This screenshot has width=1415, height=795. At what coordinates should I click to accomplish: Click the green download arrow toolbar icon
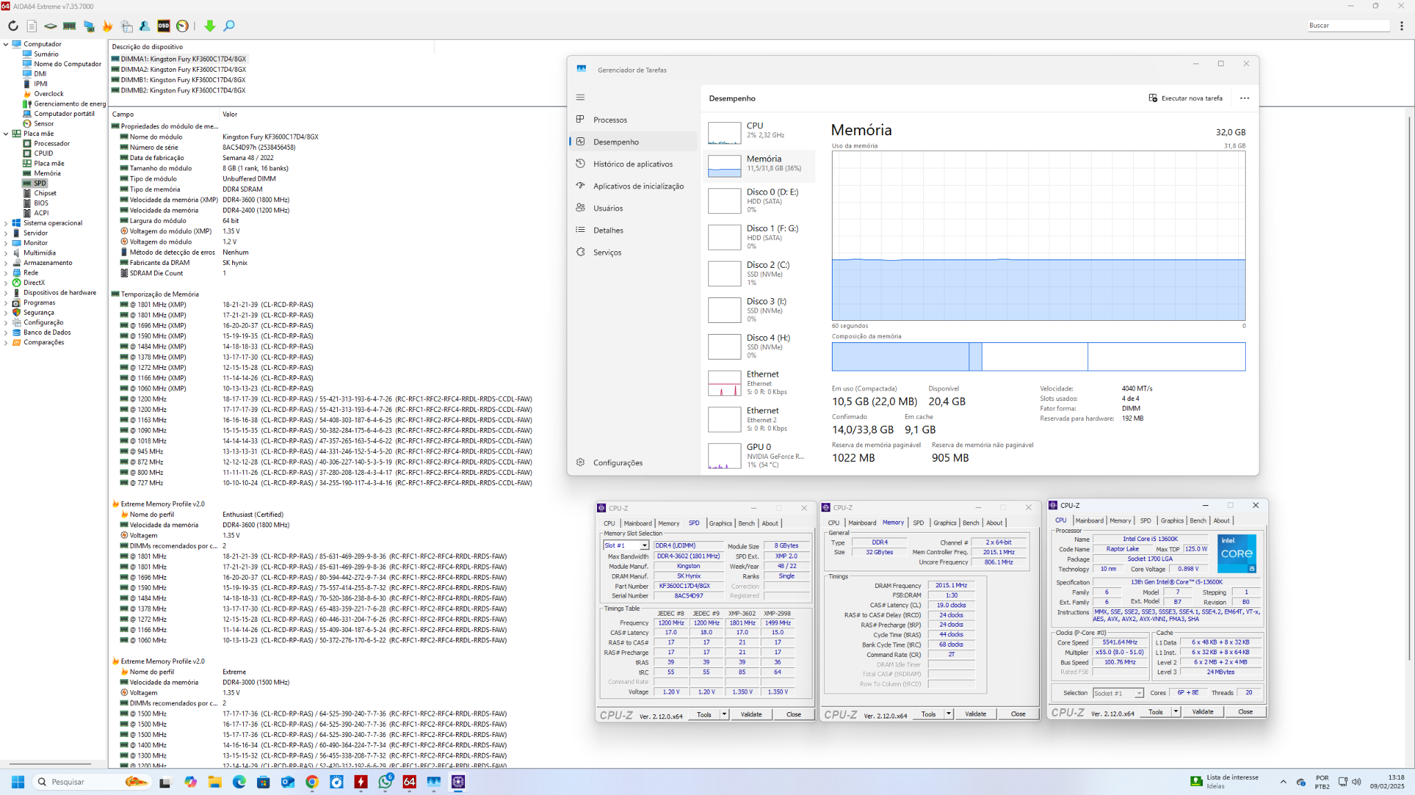(210, 26)
